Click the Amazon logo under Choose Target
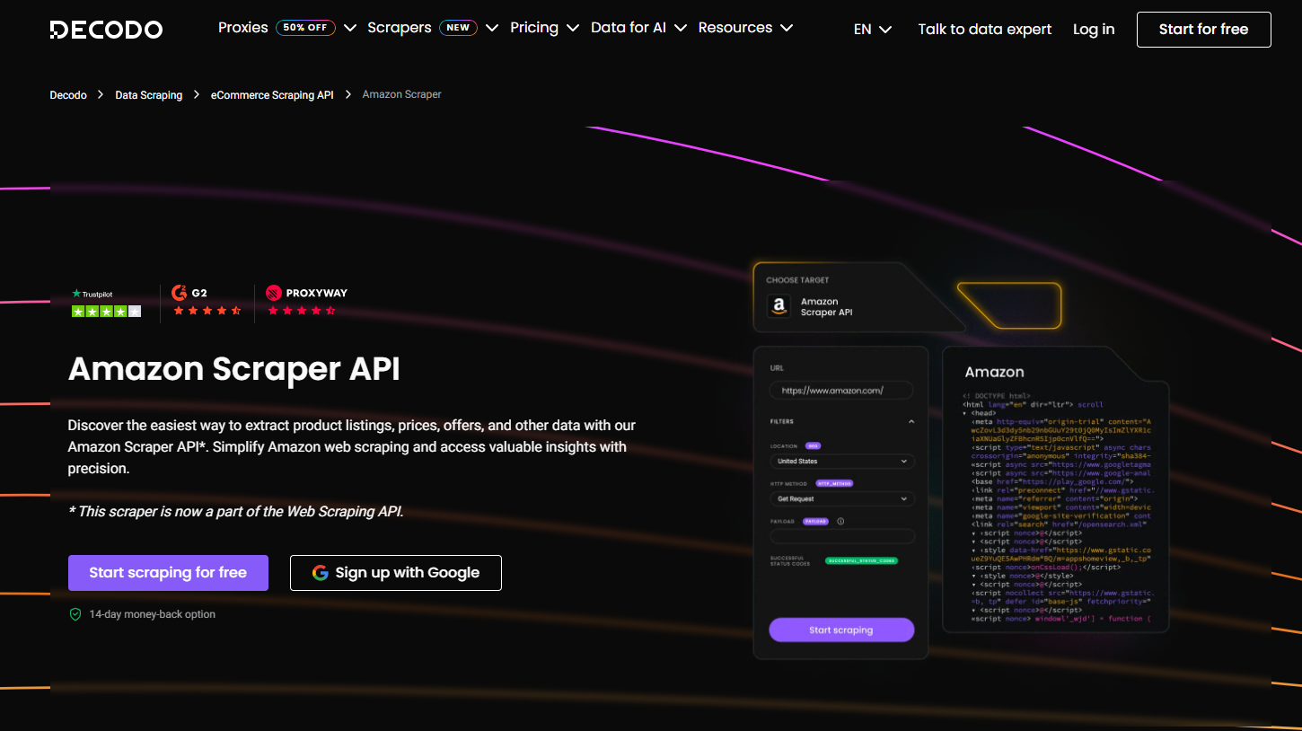 (779, 307)
